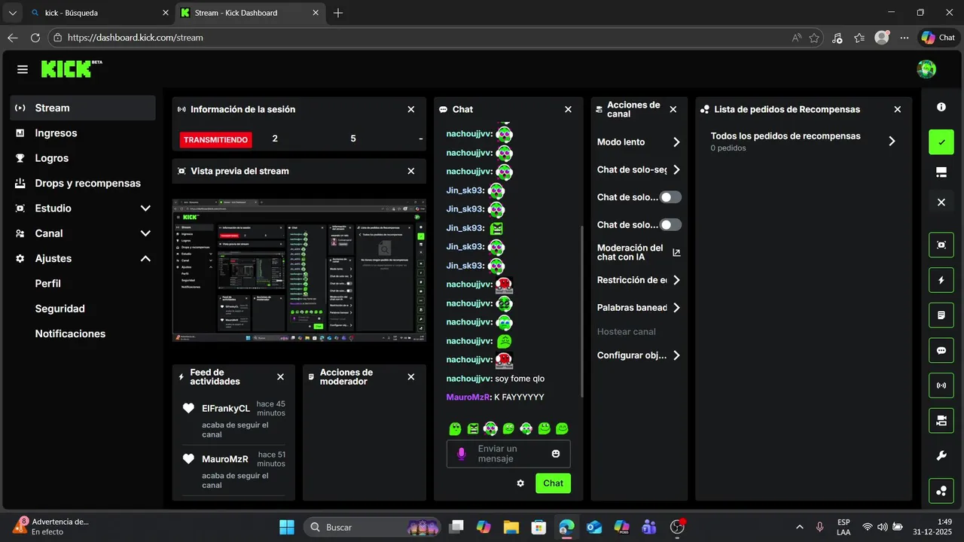Toggle switch directly above Moderación del chat con IA
964x542 pixels.
pyautogui.click(x=670, y=225)
